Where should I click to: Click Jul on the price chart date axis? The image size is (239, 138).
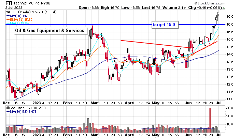(219, 103)
